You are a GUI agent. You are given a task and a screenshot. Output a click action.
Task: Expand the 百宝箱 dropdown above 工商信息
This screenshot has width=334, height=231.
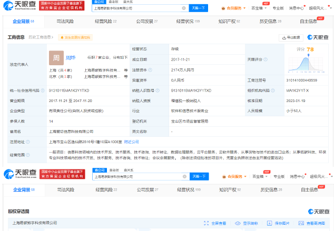266,8
